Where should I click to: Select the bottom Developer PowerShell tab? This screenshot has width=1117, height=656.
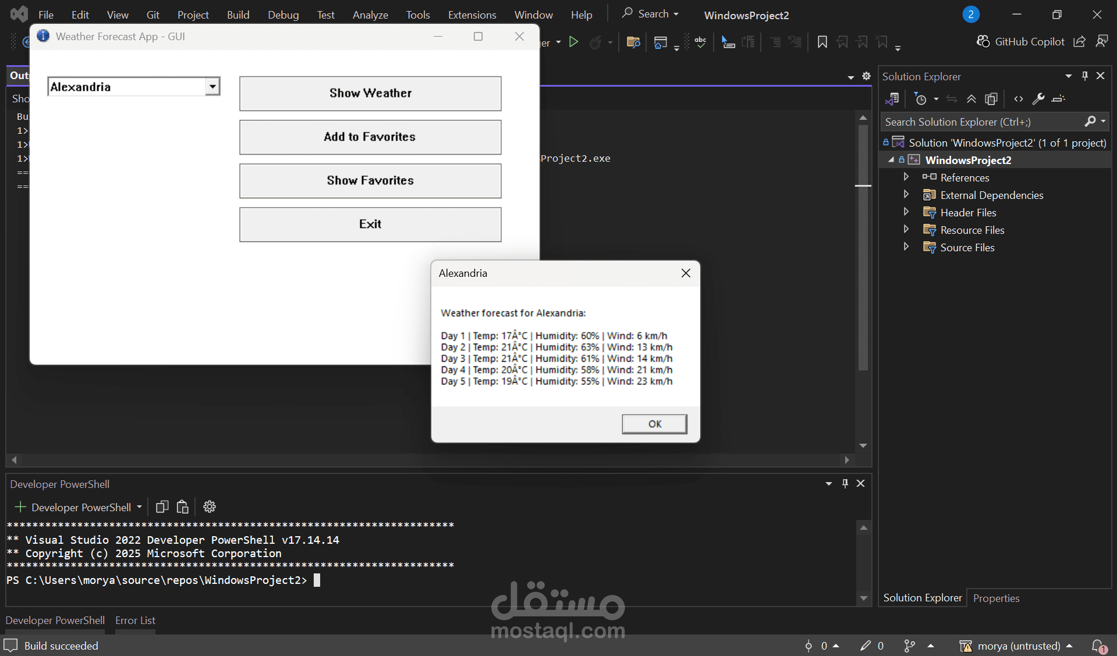55,620
